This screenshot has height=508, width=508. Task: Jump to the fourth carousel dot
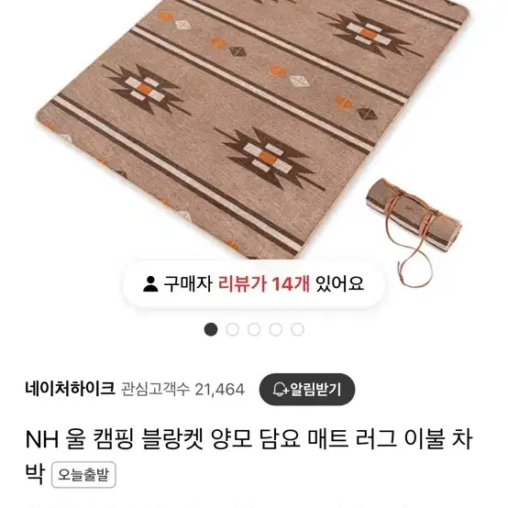[276, 329]
